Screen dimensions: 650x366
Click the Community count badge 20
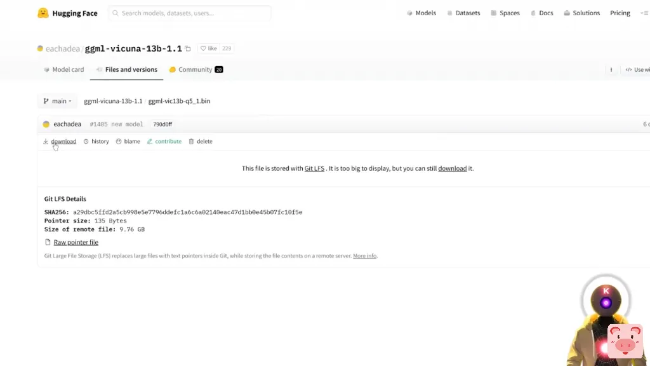pos(219,70)
